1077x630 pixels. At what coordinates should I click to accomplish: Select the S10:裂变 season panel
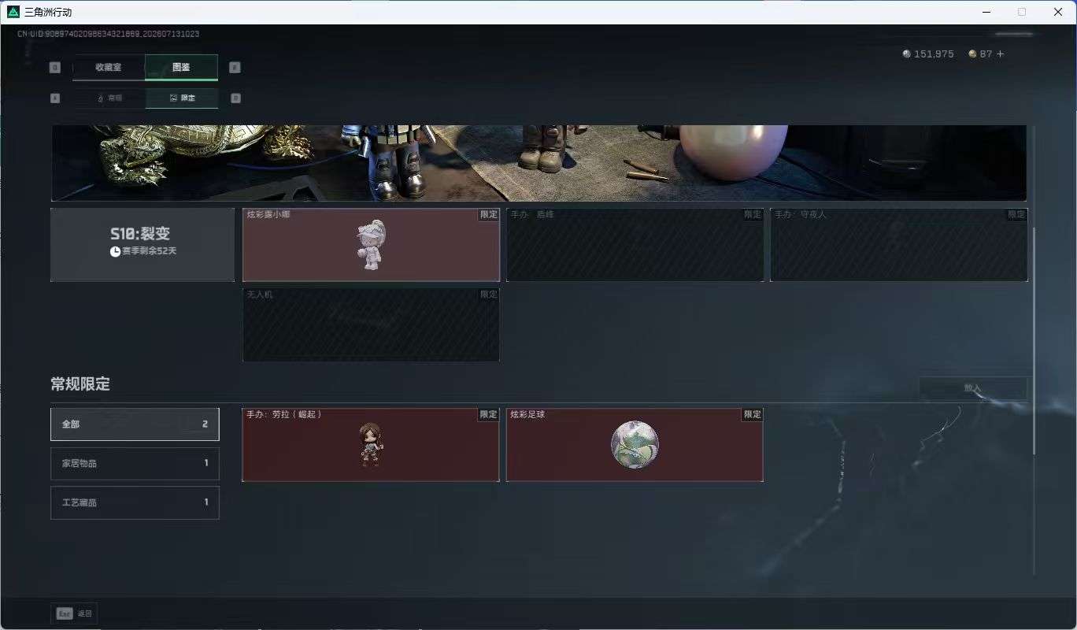tap(142, 245)
